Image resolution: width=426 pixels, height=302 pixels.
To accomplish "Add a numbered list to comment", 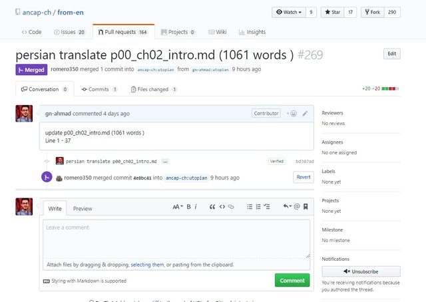I will pyautogui.click(x=258, y=208).
